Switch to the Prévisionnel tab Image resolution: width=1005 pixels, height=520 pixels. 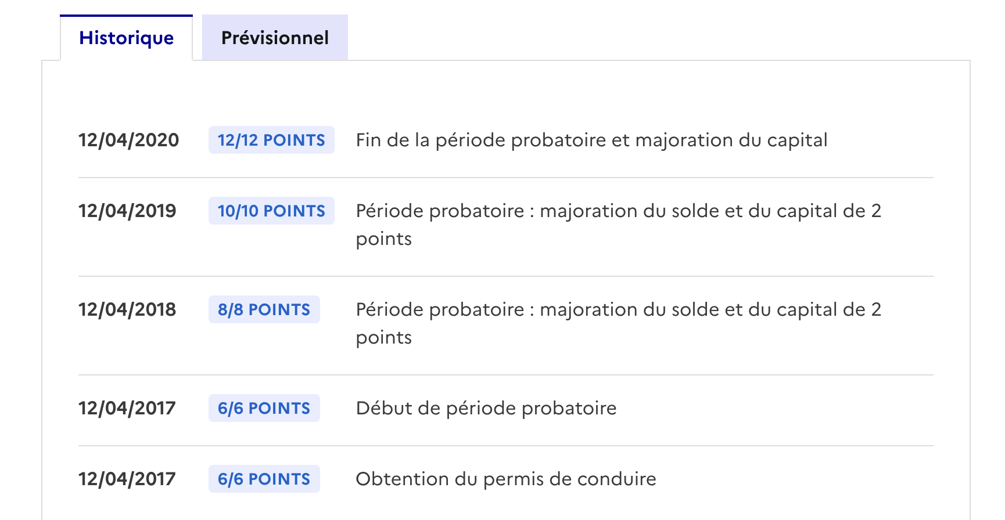point(275,38)
